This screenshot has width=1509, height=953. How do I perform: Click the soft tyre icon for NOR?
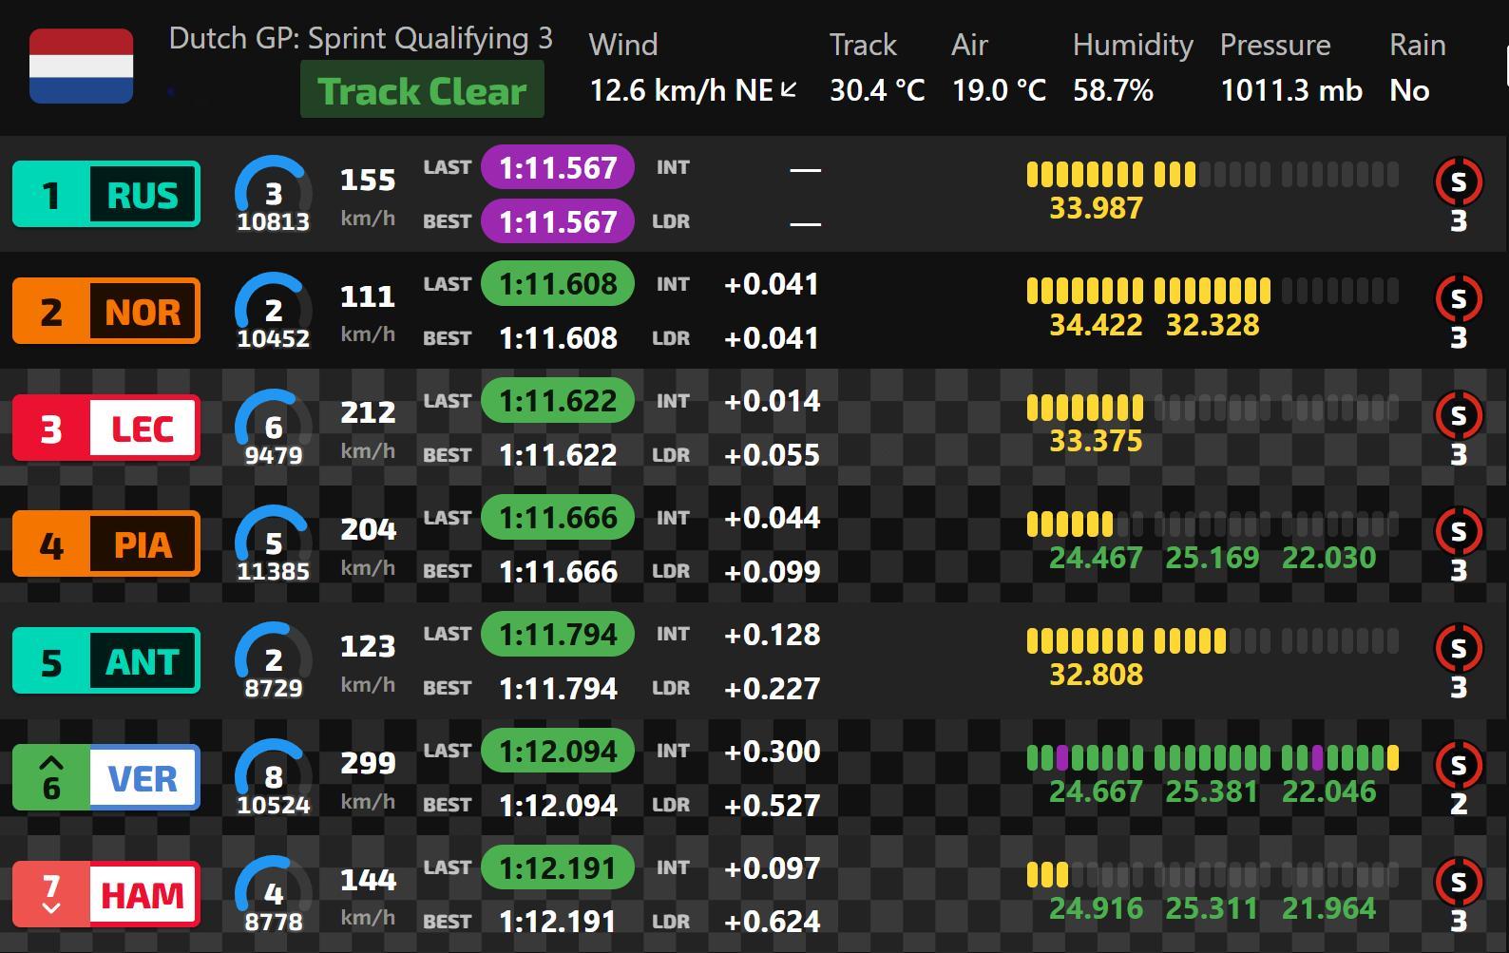(1459, 297)
